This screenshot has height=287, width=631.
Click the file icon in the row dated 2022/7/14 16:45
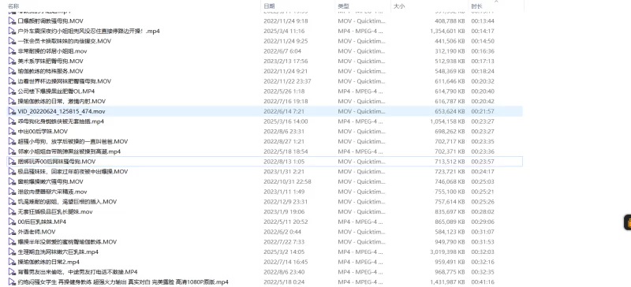12,262
